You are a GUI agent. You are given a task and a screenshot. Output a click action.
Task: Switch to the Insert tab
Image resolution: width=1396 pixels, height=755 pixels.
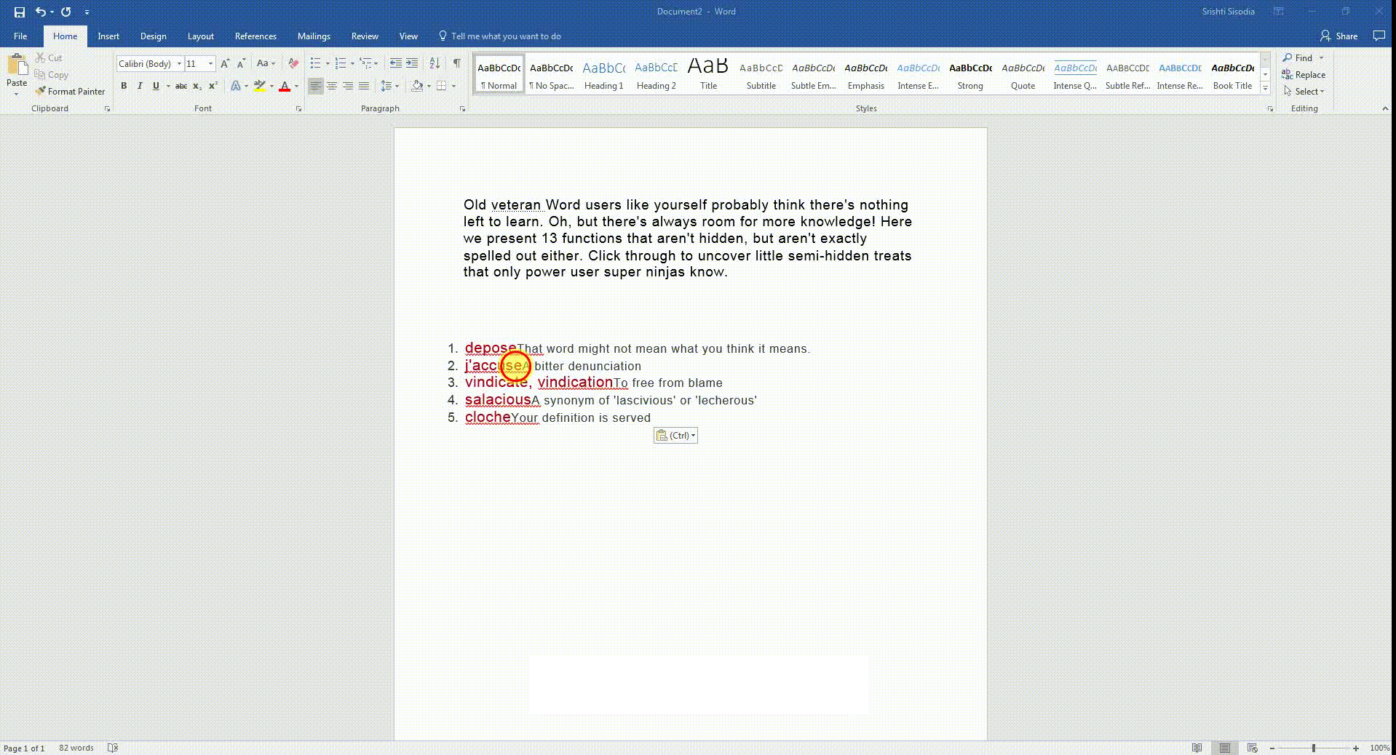pyautogui.click(x=108, y=36)
